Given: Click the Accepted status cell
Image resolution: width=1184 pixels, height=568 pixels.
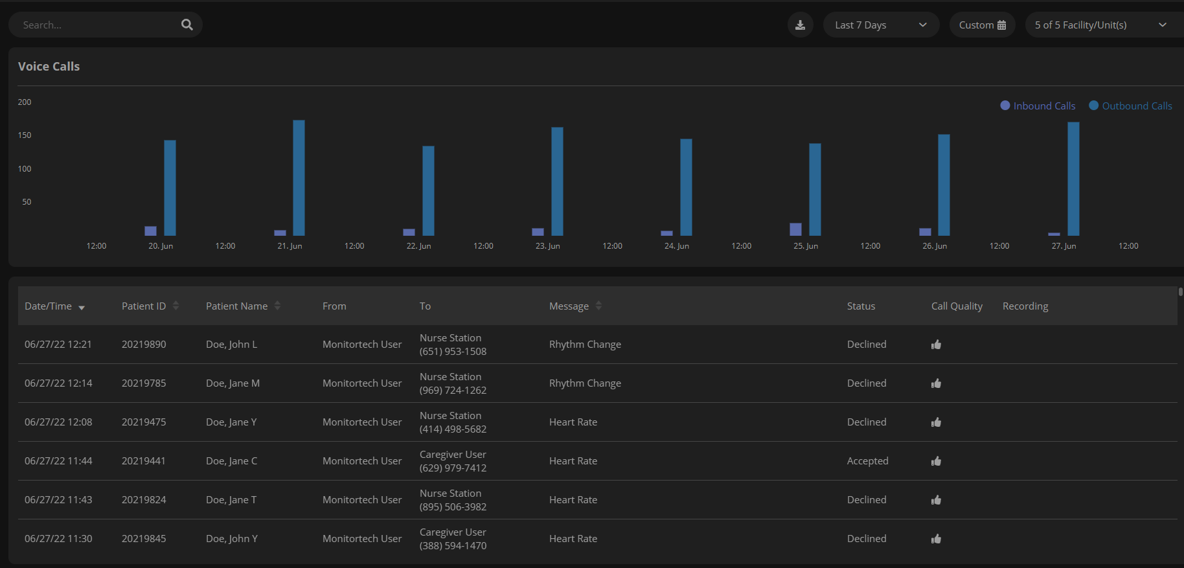Looking at the screenshot, I should [867, 460].
